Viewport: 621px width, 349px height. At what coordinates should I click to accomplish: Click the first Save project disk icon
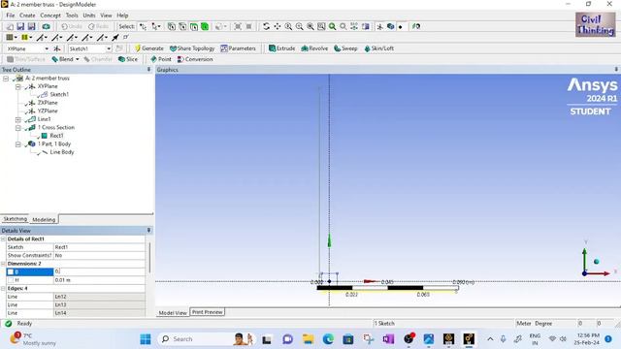[x=20, y=26]
